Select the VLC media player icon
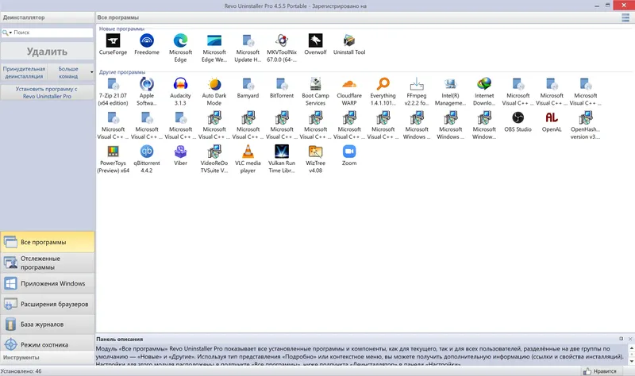Screen dimensions: 635x376 248,152
